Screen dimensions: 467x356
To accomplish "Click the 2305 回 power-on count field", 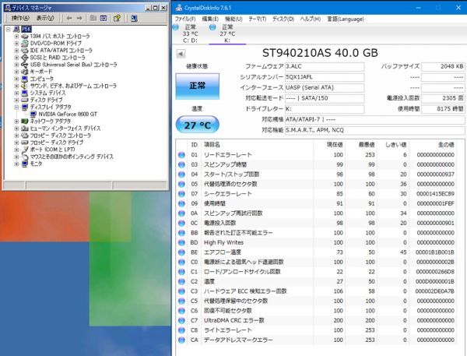I will click(443, 98).
